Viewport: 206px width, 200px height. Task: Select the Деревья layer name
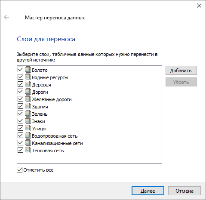click(x=41, y=85)
